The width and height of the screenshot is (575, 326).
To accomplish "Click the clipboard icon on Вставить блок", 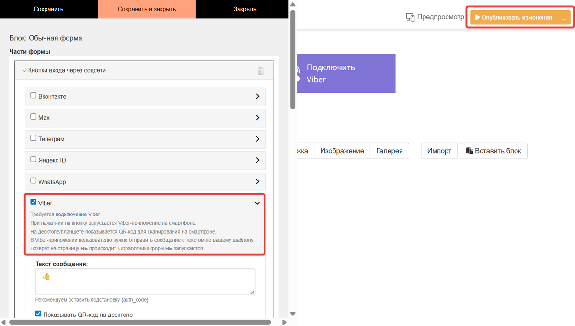I will point(470,151).
